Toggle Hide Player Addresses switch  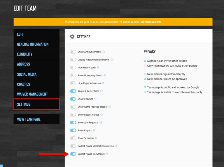(73, 83)
